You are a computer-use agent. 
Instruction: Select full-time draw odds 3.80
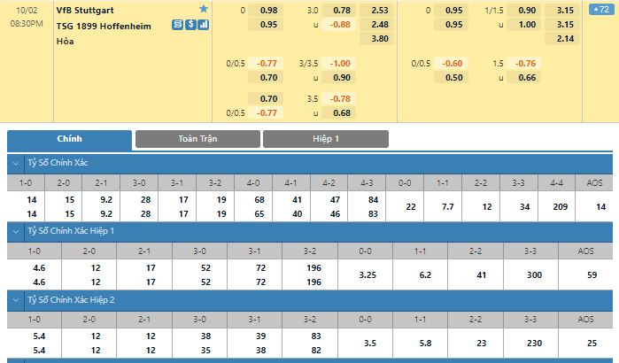[x=381, y=39]
